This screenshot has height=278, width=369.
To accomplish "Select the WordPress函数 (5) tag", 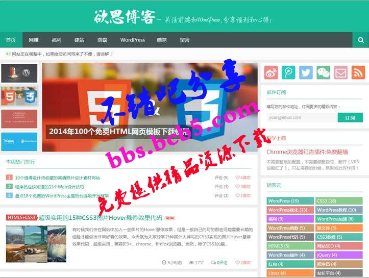I will pos(290,228).
